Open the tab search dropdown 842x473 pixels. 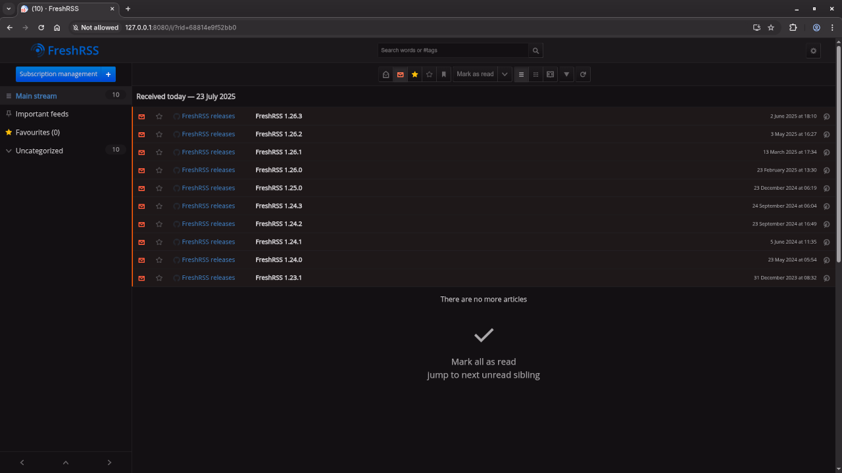(9, 9)
